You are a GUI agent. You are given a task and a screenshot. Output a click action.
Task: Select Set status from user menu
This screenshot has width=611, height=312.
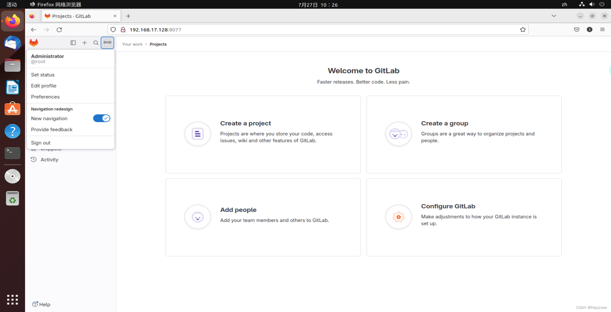coord(71,75)
